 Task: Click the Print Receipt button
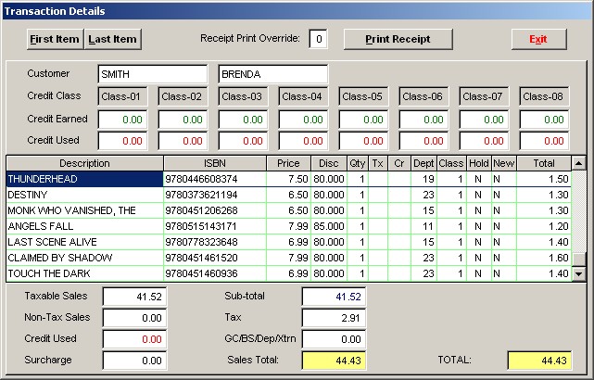point(398,39)
